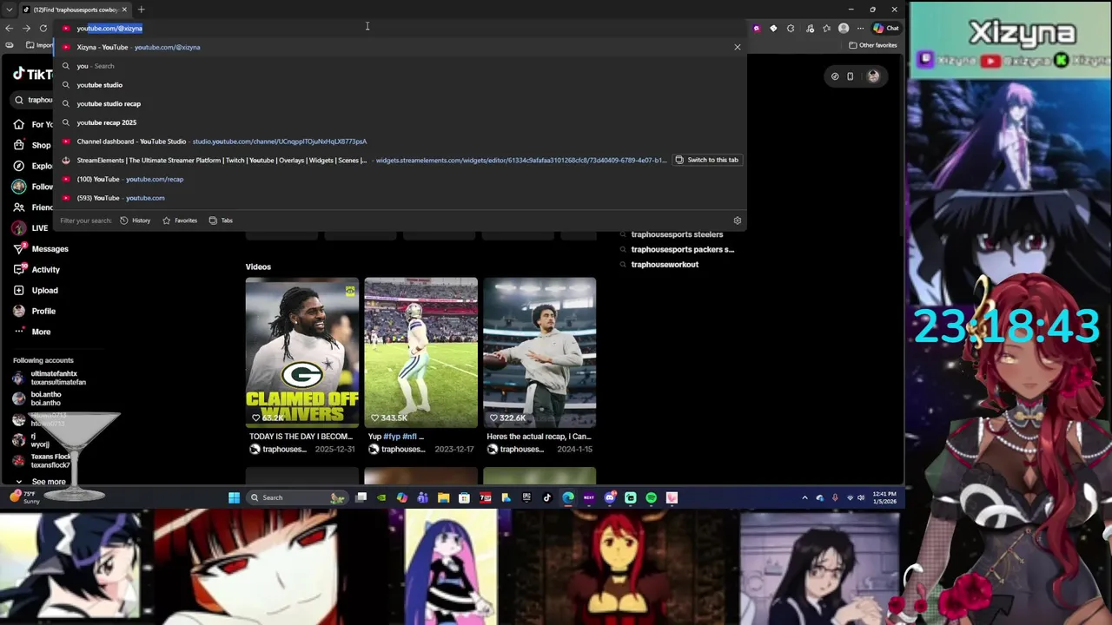Viewport: 1112px width, 625px height.
Task: Open video thumbnail with 343.5K likes
Action: coord(420,353)
